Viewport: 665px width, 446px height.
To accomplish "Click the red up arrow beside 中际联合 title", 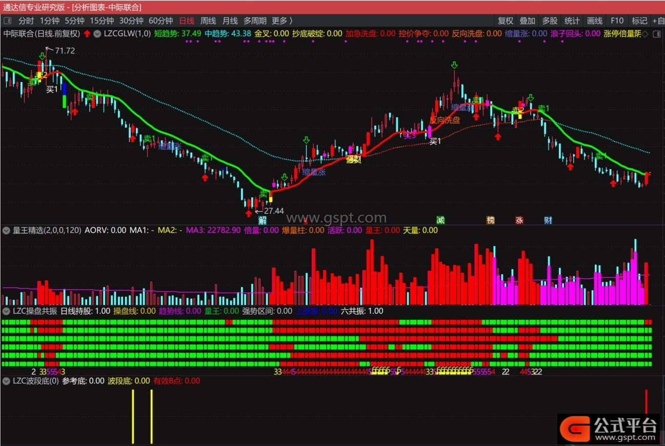I will point(87,34).
